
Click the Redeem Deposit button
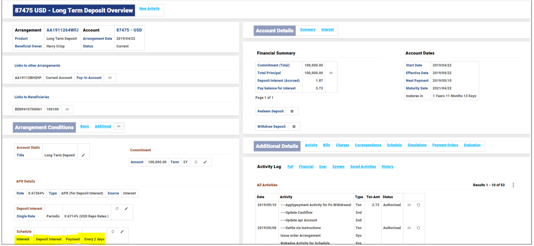270,111
